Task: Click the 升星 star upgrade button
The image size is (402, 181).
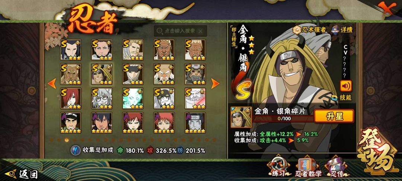Action: (x=334, y=116)
